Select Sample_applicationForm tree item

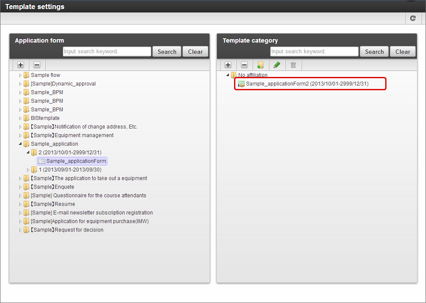pos(72,161)
